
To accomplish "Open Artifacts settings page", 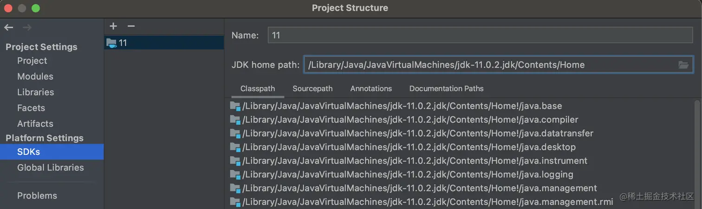I will 35,124.
